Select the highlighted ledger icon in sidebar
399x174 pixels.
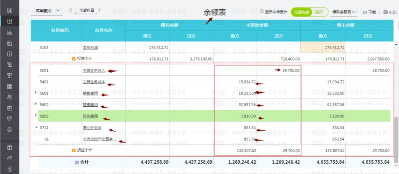click(10, 21)
